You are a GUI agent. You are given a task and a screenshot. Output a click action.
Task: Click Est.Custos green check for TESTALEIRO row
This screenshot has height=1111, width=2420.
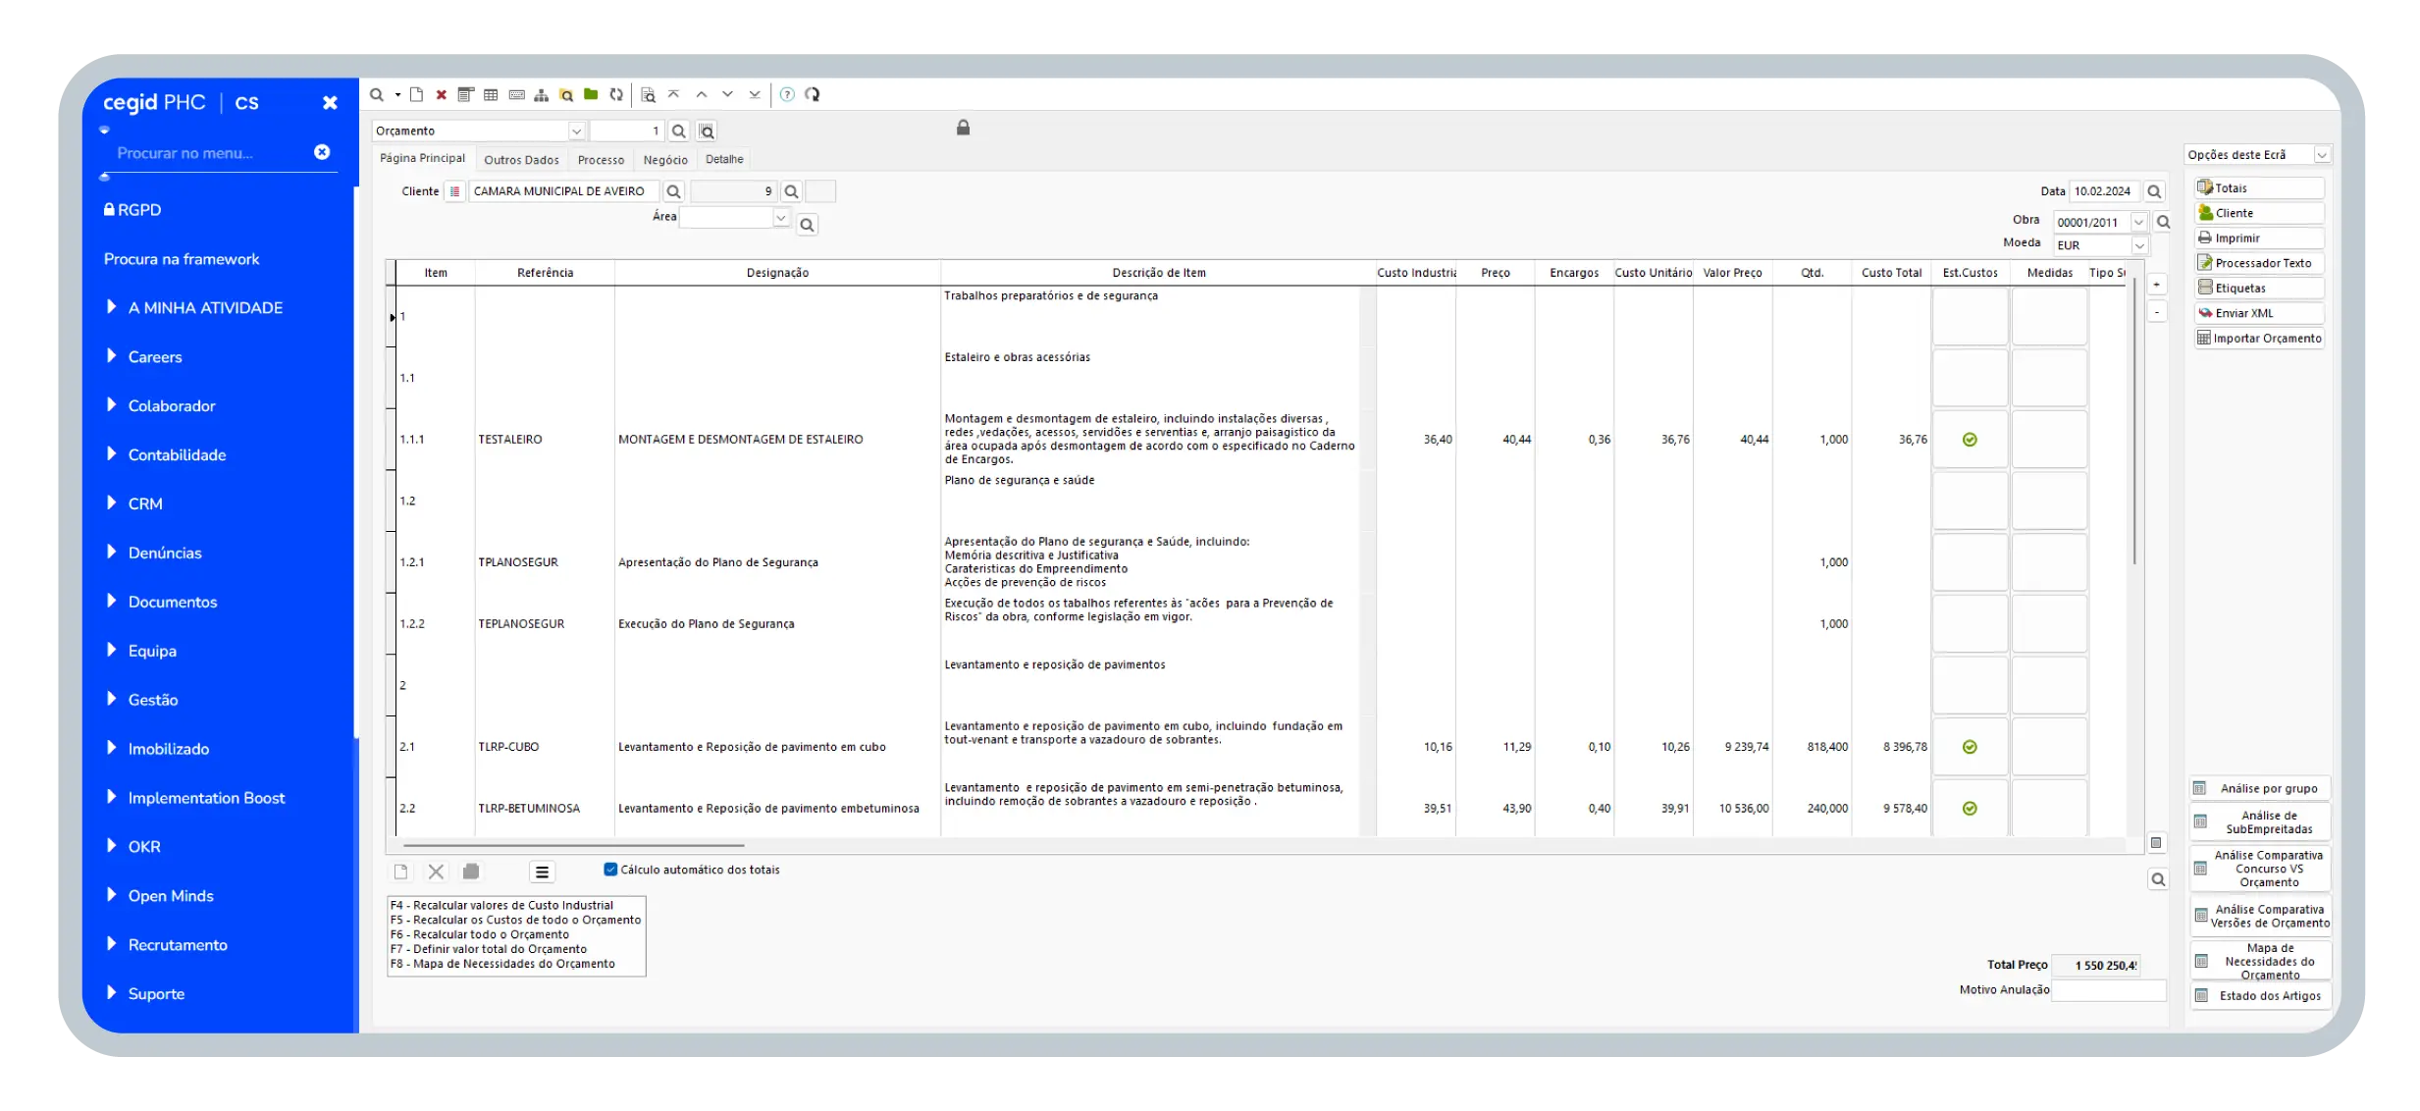(x=1970, y=440)
